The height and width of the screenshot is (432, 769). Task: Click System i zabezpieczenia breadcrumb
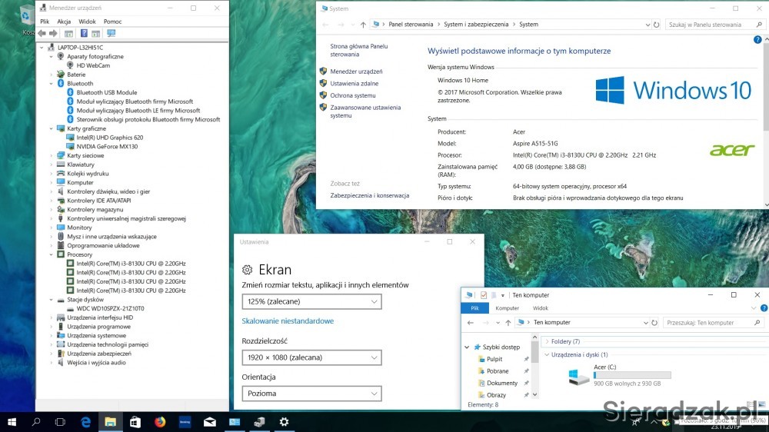(476, 25)
